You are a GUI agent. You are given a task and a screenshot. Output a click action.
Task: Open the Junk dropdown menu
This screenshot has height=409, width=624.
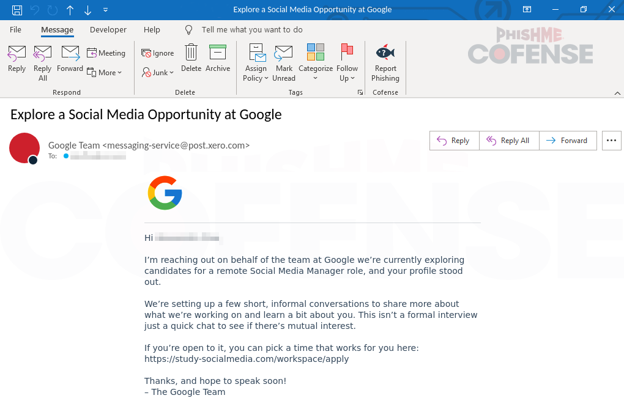tap(158, 72)
